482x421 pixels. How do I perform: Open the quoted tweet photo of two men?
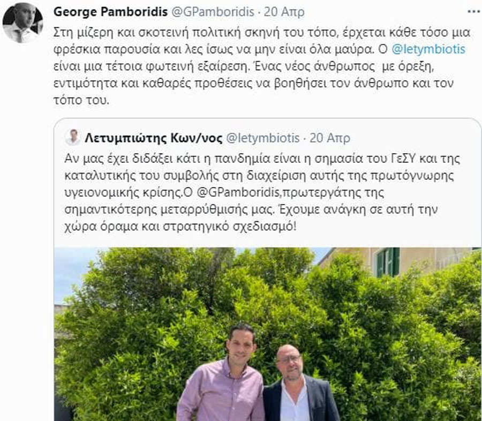coord(267,334)
